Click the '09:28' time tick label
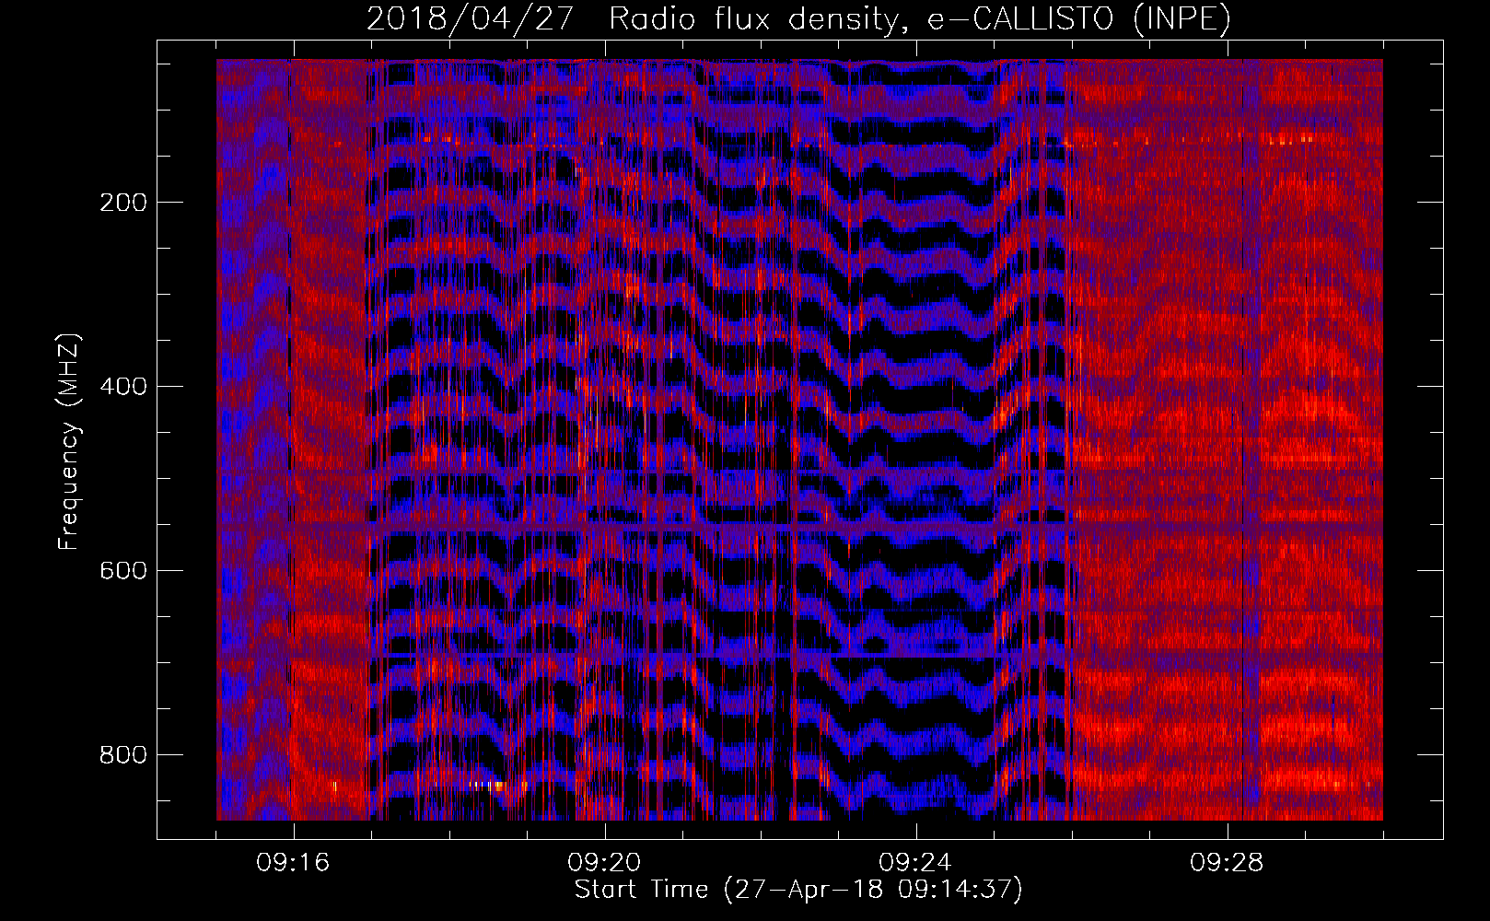Image resolution: width=1490 pixels, height=921 pixels. click(1227, 863)
